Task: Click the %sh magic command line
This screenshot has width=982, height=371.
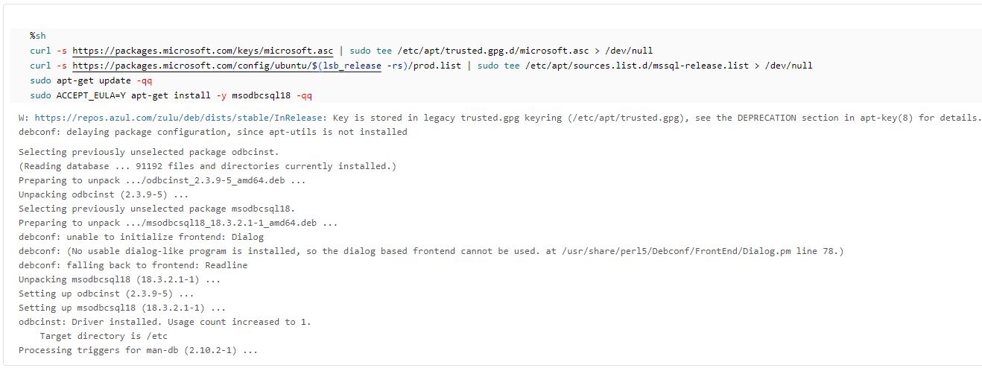Action: tap(38, 36)
